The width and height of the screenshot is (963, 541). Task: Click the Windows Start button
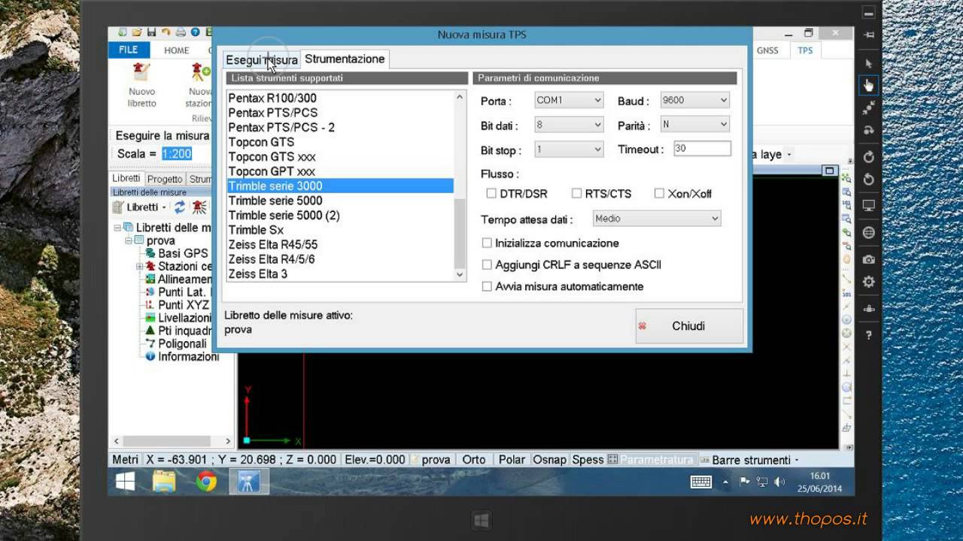coord(125,482)
